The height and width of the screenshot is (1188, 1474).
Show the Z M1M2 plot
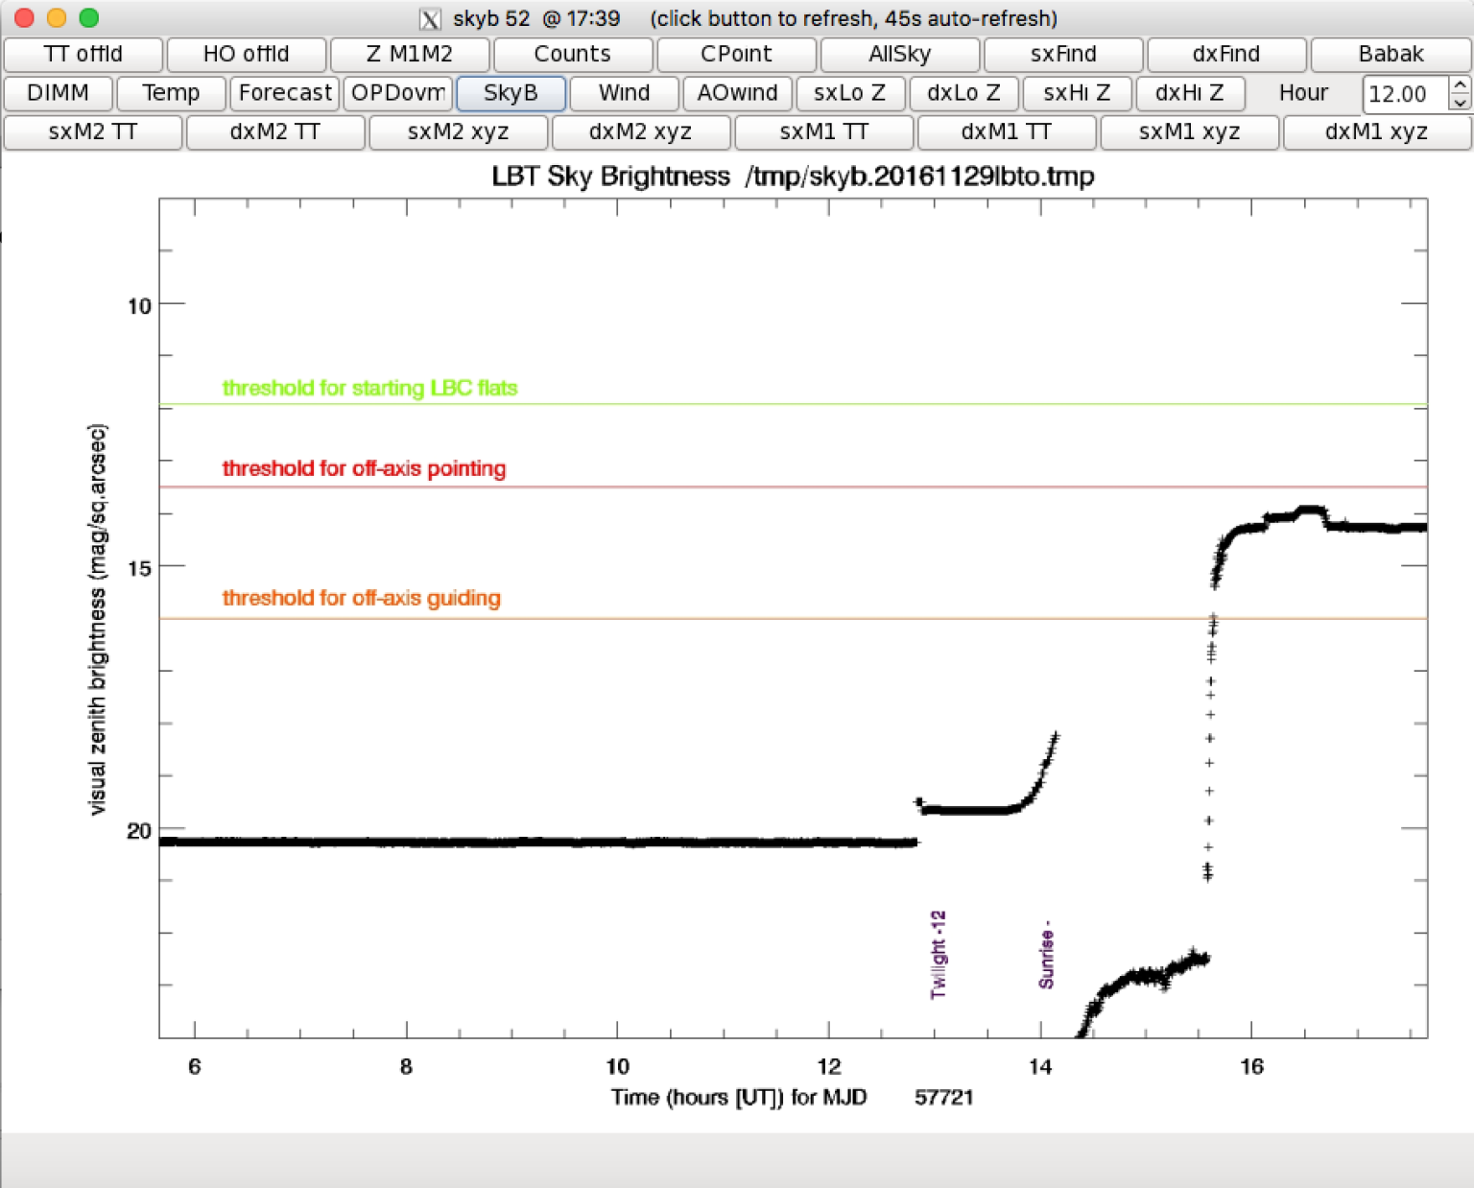[410, 54]
